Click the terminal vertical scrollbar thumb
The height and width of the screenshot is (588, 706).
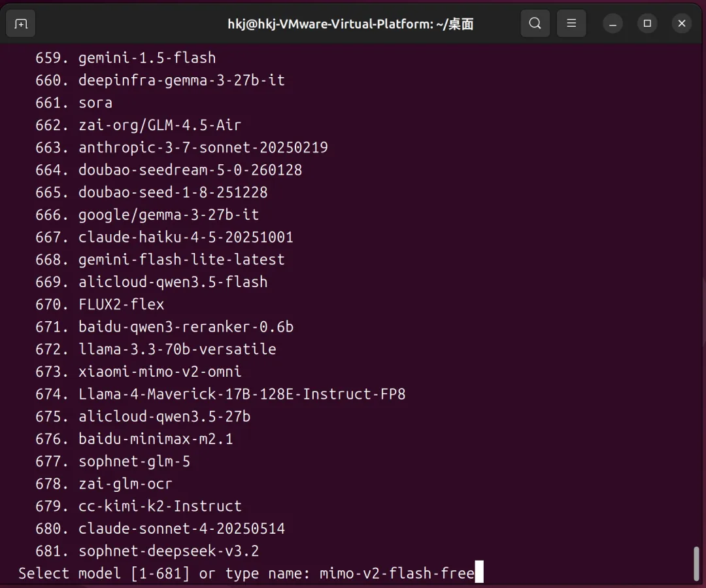(x=697, y=564)
